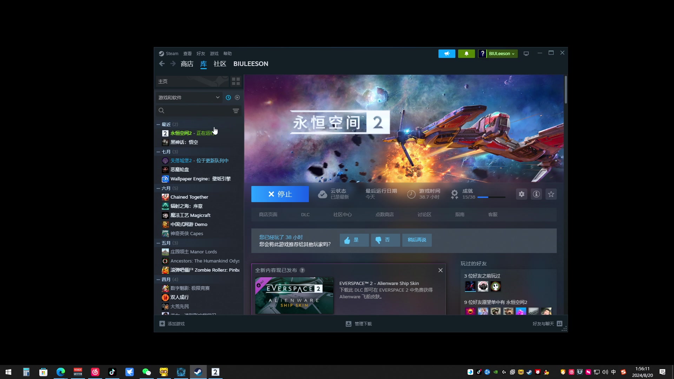Toggle the ready-to-play filter icon
This screenshot has height=379, width=674.
tap(237, 98)
